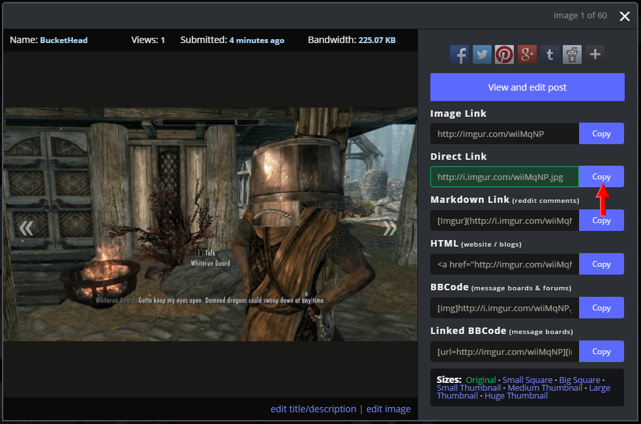Open more sharing options plus icon
This screenshot has width=641, height=424.
[x=595, y=54]
